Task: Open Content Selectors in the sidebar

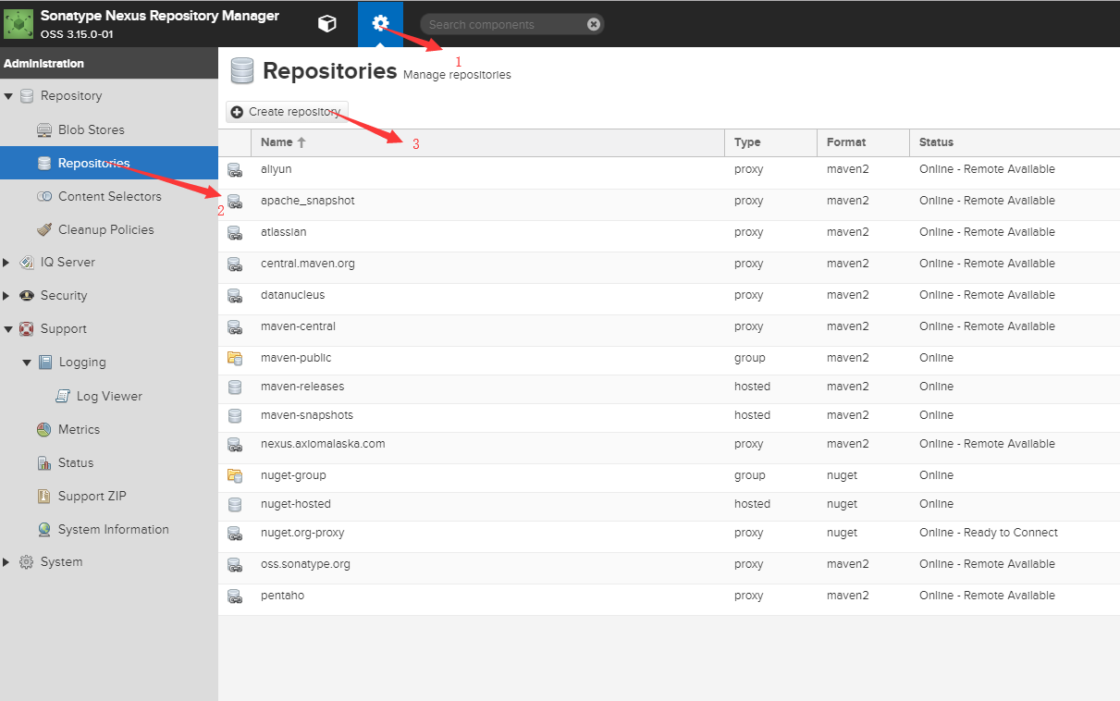Action: pos(109,196)
